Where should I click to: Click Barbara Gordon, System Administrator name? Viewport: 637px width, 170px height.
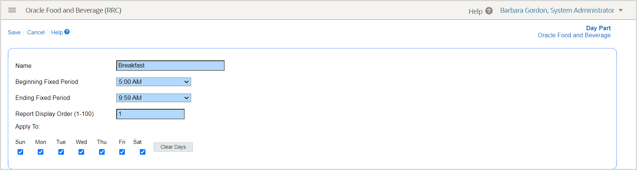(x=557, y=10)
